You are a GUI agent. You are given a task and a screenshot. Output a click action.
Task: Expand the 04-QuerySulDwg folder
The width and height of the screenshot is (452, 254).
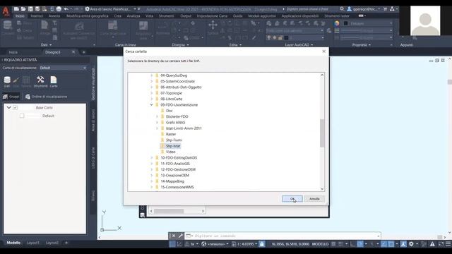coord(151,75)
